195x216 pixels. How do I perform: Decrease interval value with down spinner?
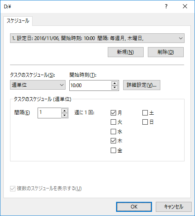click(x=64, y=115)
